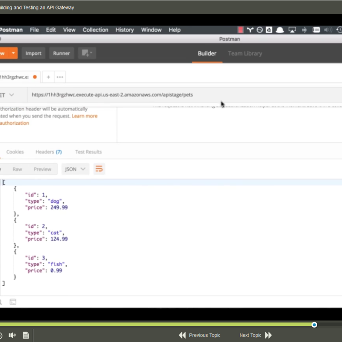Click the fork-arrows icon in menu bar
This screenshot has width=342, height=342.
click(250, 29)
